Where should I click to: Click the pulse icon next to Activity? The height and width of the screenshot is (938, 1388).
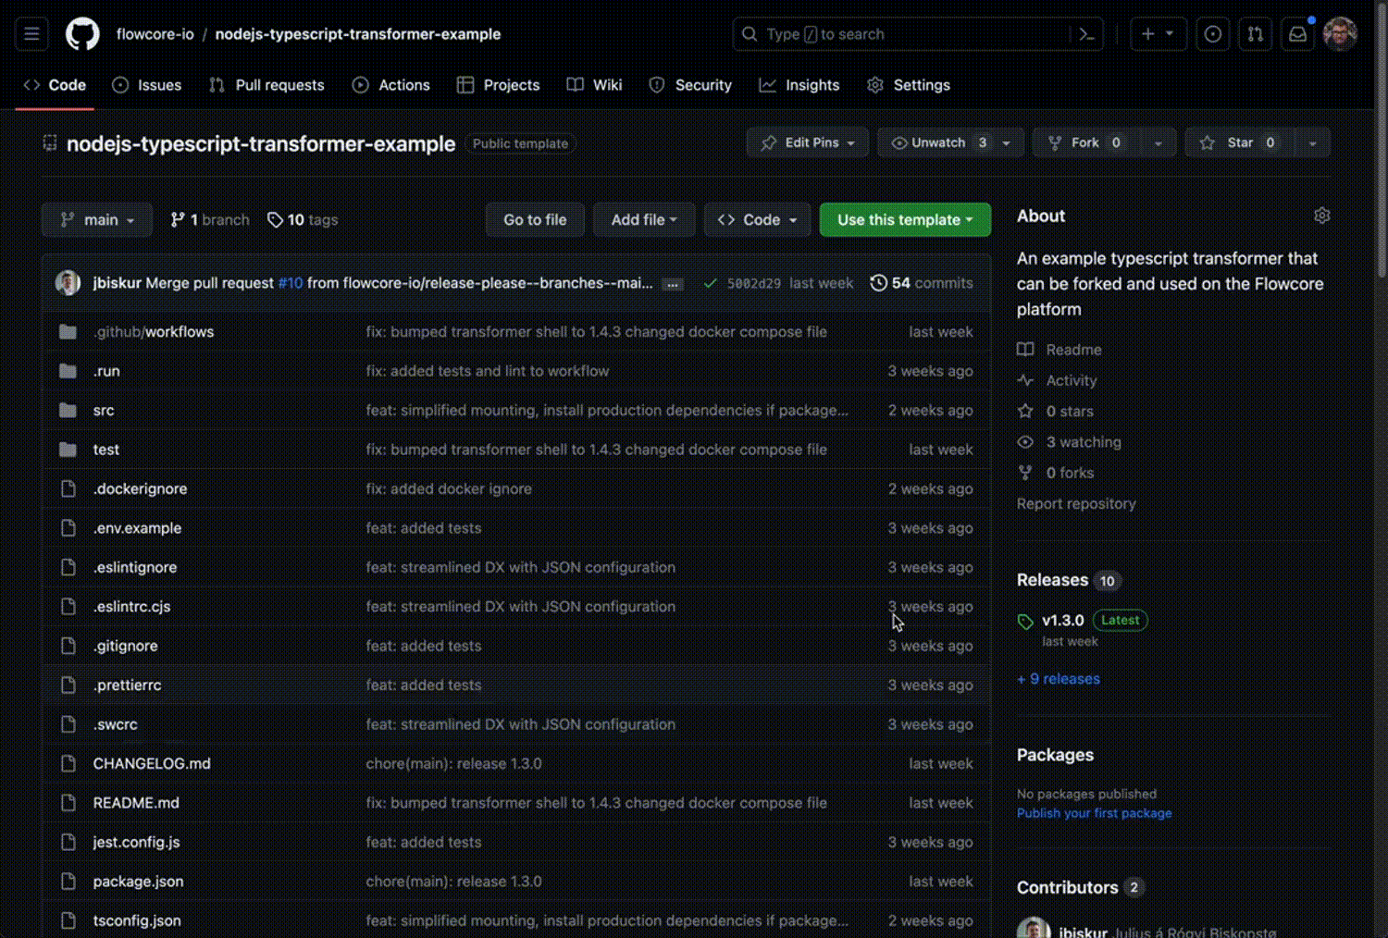coord(1025,380)
